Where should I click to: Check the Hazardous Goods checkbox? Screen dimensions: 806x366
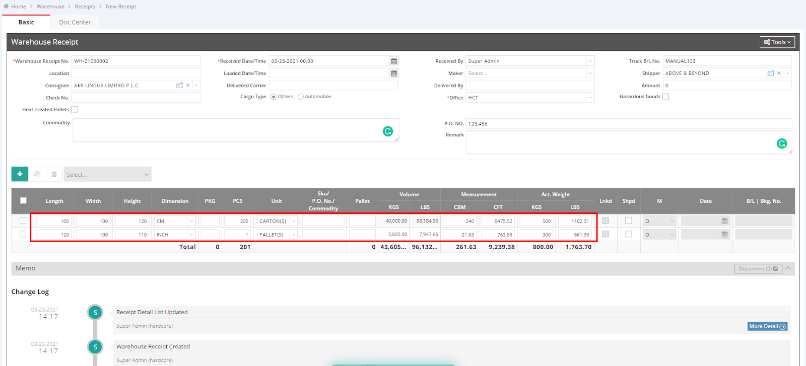tap(665, 97)
